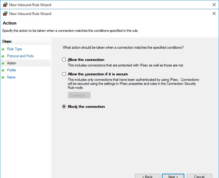Go to the Rule Type step
The height and width of the screenshot is (178, 219).
coord(14,49)
